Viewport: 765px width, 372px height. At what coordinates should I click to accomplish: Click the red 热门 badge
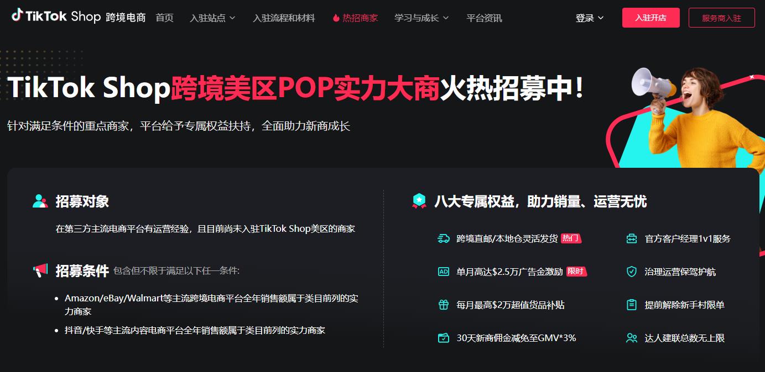coord(571,238)
